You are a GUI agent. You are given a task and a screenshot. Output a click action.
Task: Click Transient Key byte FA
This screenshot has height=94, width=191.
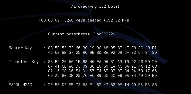pos(99,62)
